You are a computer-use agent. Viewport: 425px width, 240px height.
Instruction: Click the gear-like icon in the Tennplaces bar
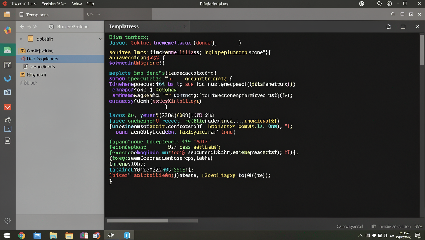(x=393, y=14)
